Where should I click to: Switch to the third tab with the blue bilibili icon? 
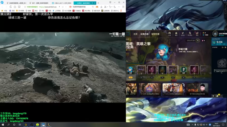62,3
